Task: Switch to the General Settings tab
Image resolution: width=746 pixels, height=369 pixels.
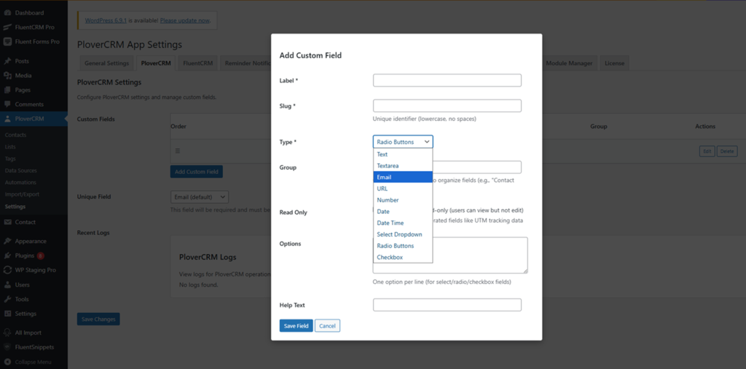Action: (106, 63)
